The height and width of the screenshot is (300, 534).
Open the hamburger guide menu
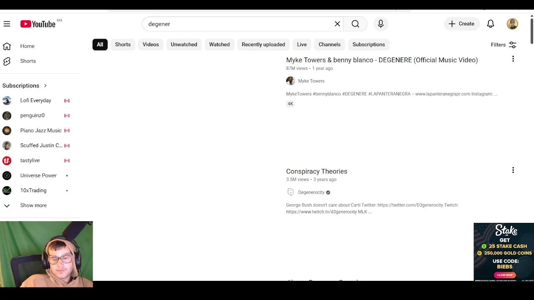7,24
